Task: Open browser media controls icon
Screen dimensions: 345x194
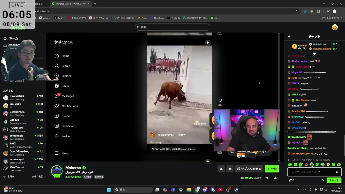Action: (x=328, y=11)
